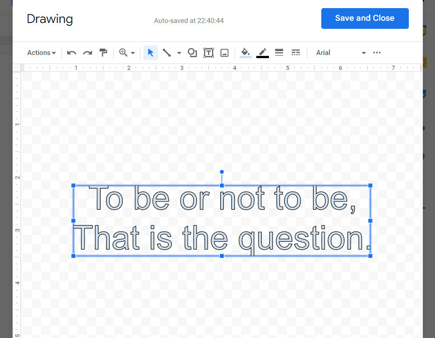Click the word art bottom-left resize handle
435x338 pixels.
74,256
